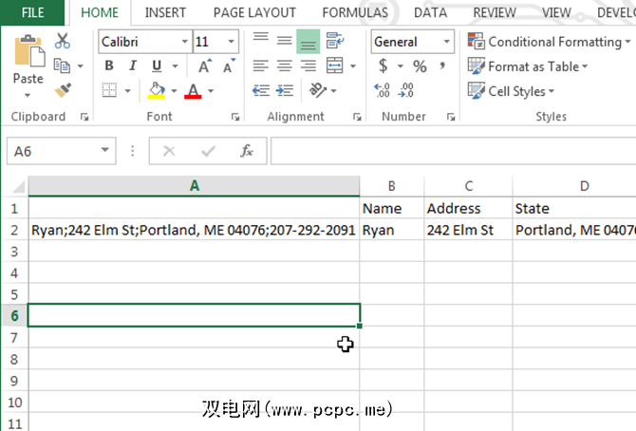Decrease font size with small A
This screenshot has height=431, width=636.
(x=229, y=66)
